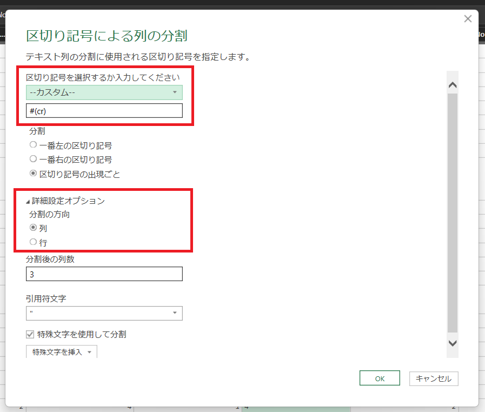Select the 一番左の区切り記号 radio option

pos(34,145)
